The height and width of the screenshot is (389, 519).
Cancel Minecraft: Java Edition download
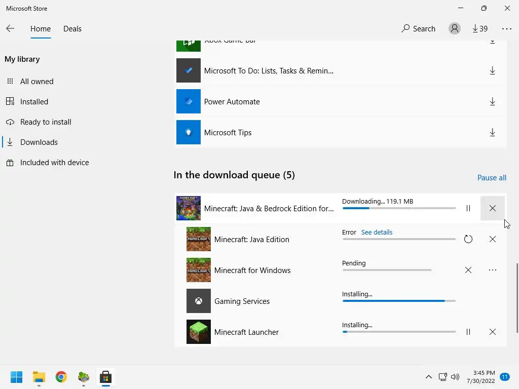(492, 239)
